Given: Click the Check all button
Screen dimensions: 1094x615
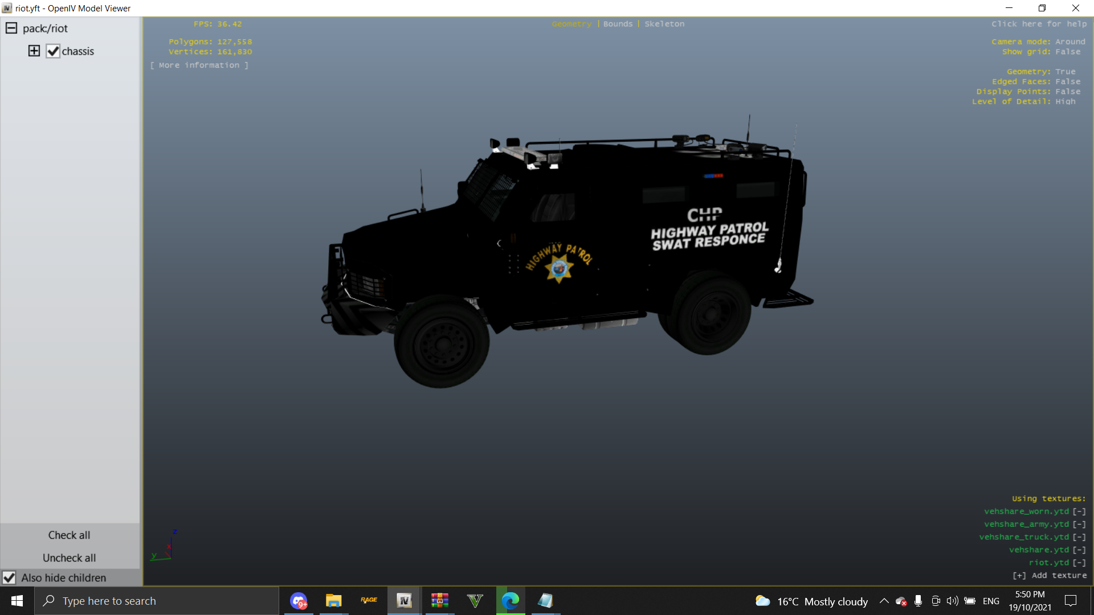Looking at the screenshot, I should point(69,535).
